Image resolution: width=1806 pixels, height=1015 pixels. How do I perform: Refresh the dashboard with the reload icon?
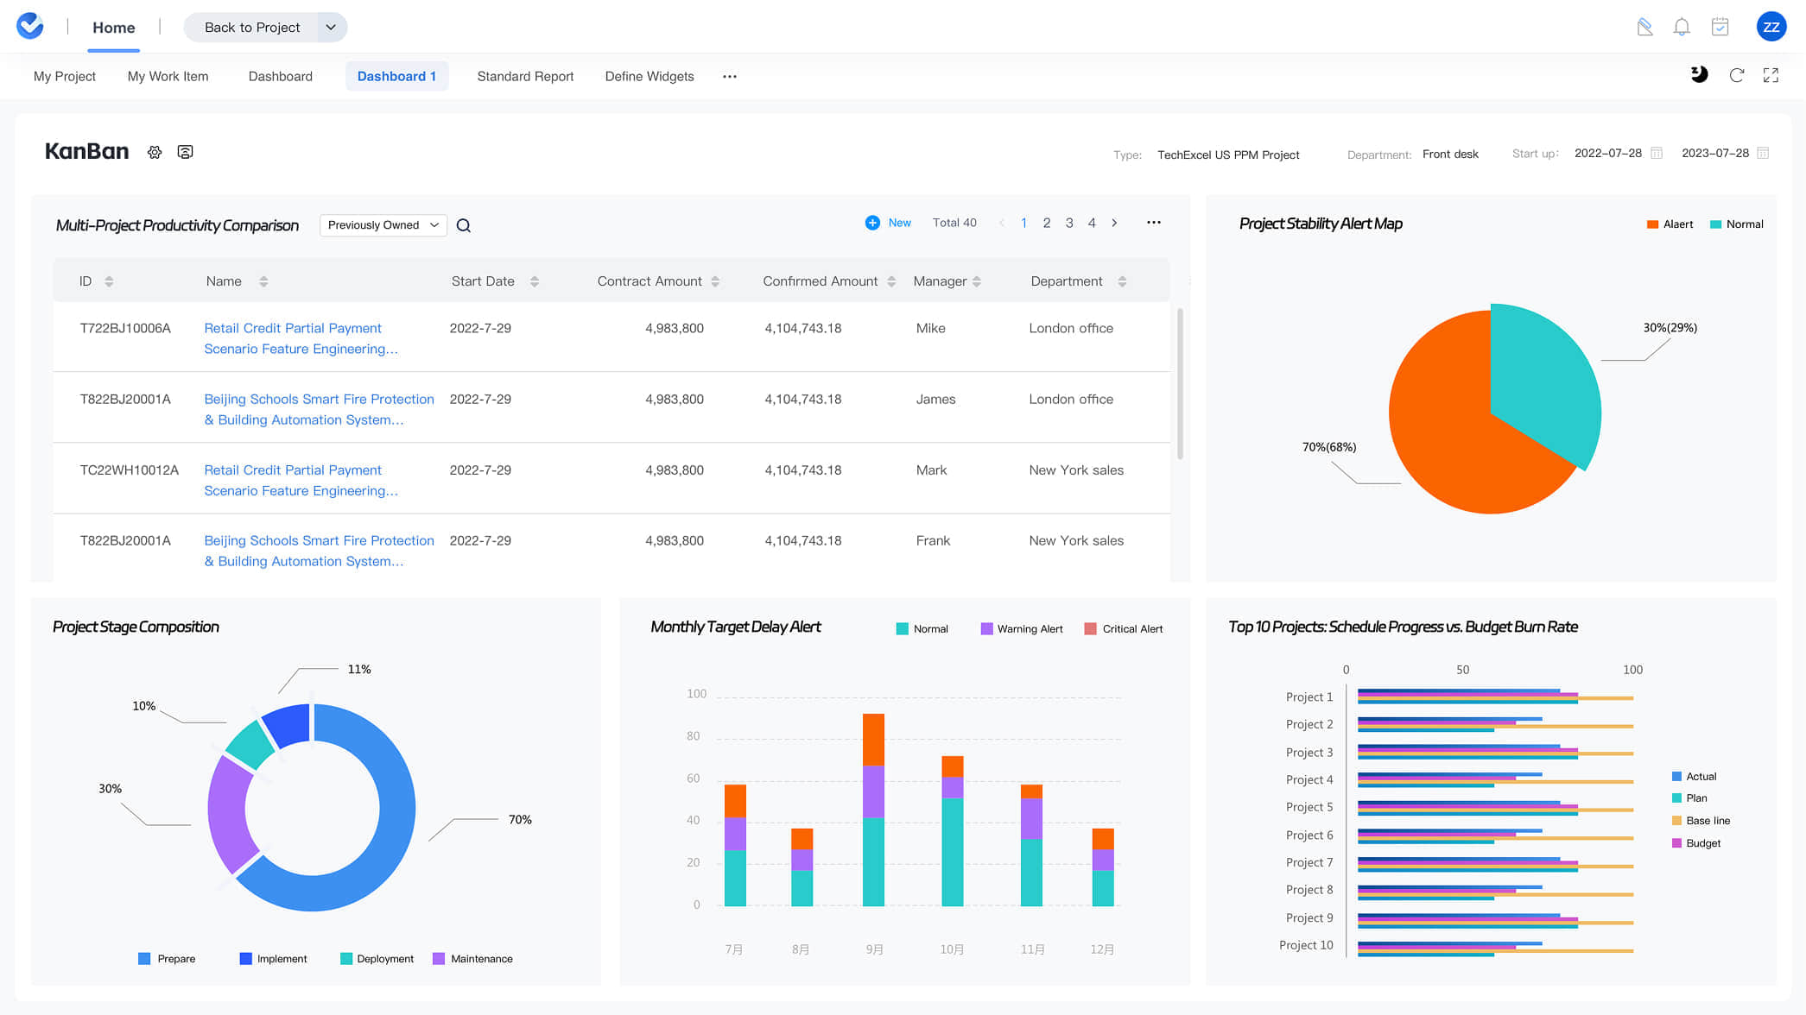click(1736, 75)
